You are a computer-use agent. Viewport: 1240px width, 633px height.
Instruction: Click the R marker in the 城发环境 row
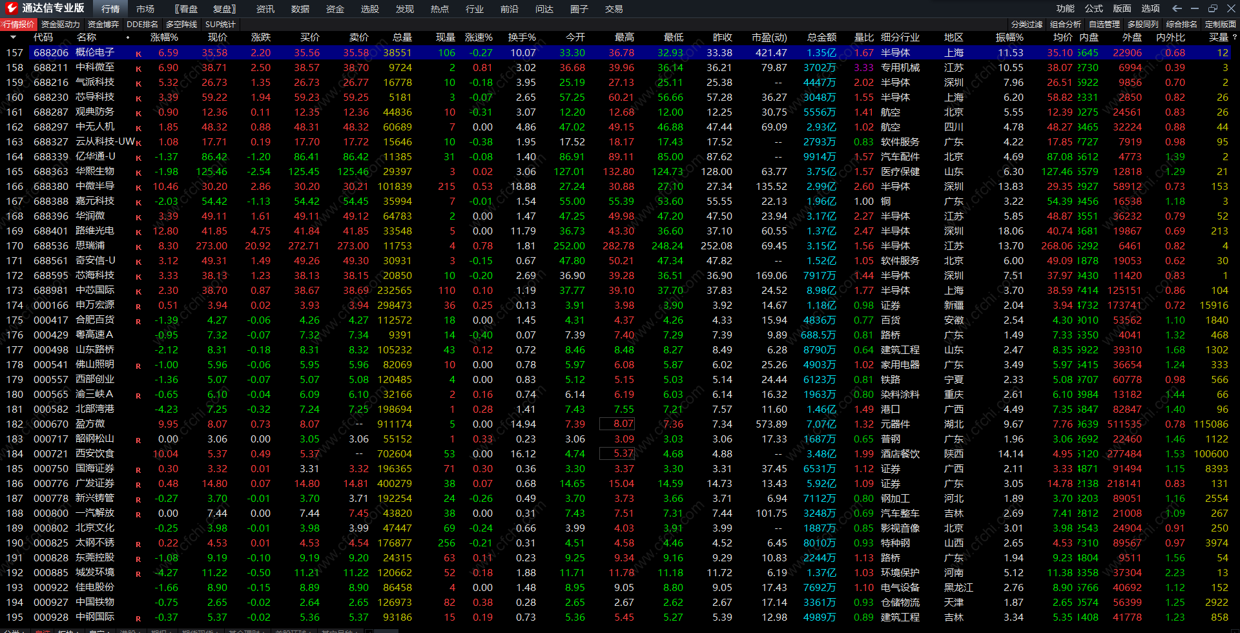(x=138, y=574)
